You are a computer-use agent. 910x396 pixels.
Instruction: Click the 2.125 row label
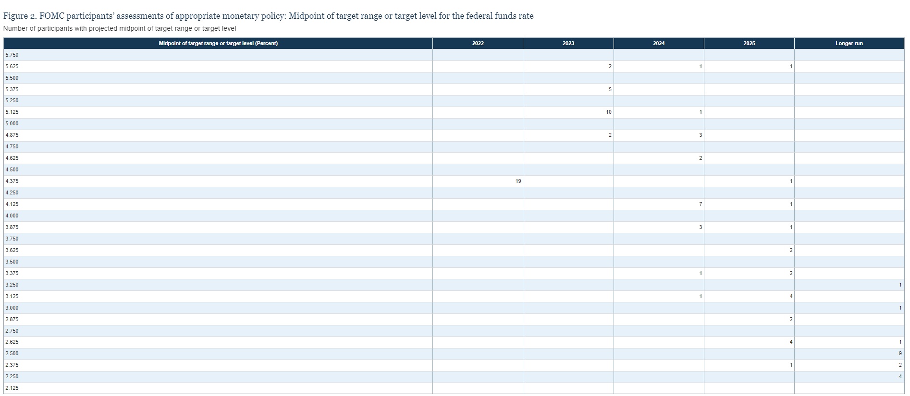(12, 388)
